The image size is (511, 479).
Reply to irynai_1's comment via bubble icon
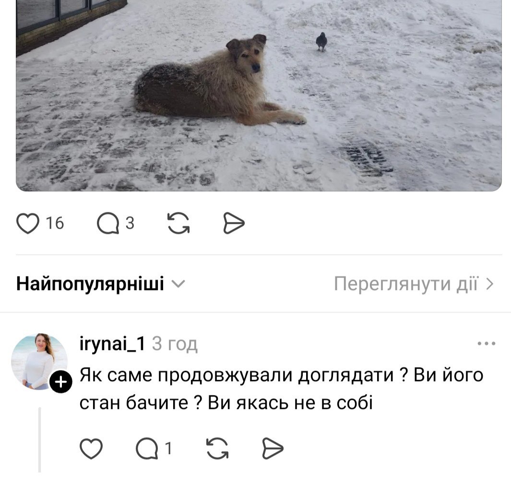click(147, 448)
